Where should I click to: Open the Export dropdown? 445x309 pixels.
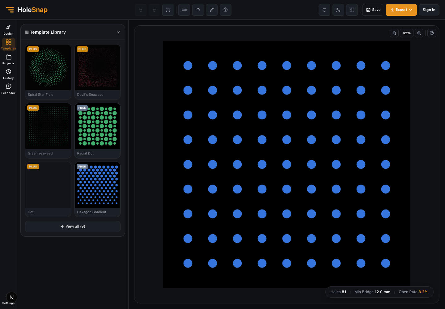pos(401,10)
